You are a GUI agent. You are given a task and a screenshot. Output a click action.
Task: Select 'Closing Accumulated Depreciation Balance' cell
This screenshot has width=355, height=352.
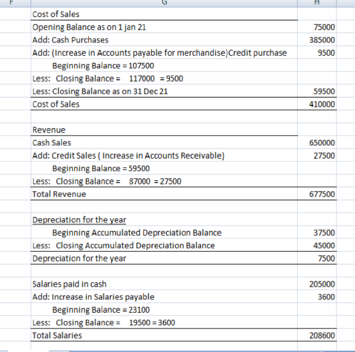(x=164, y=245)
